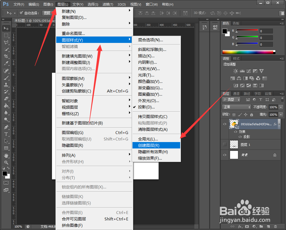This screenshot has width=286, height=230.
Task: Select the Lasso tool
Action: pyautogui.click(x=6, y=42)
